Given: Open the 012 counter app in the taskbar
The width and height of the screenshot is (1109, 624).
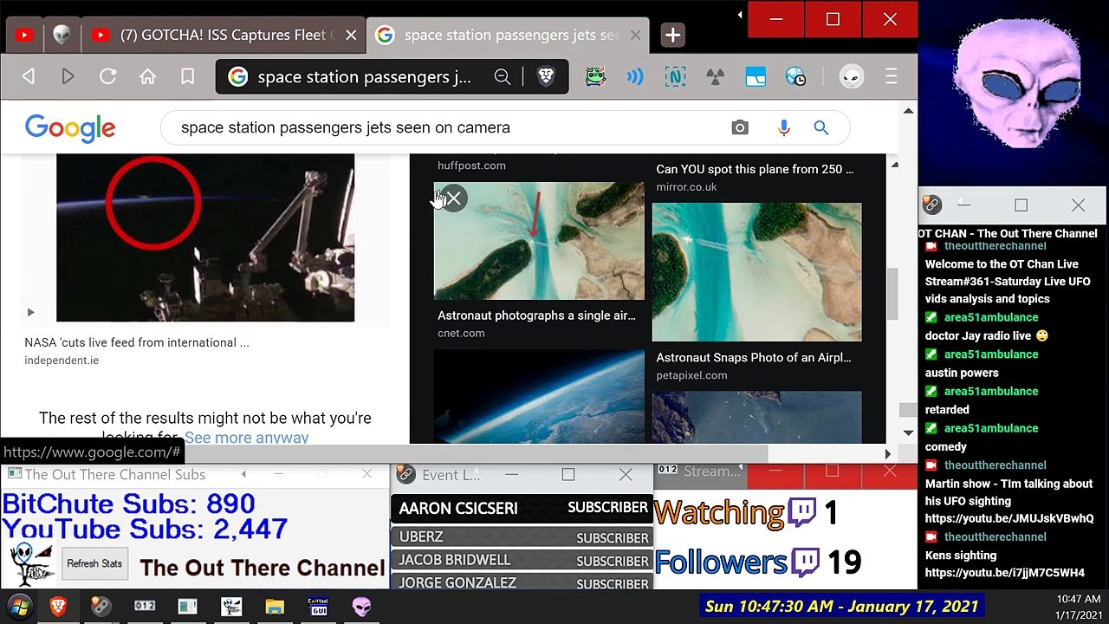Looking at the screenshot, I should 145,607.
